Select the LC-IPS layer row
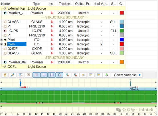The image size is (158, 116). [x=63, y=31]
